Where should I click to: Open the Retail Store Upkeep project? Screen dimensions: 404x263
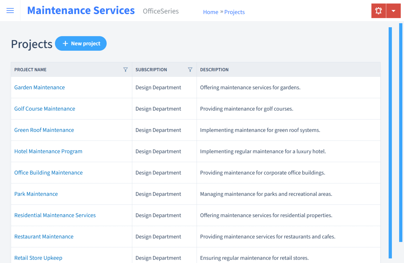pyautogui.click(x=38, y=258)
